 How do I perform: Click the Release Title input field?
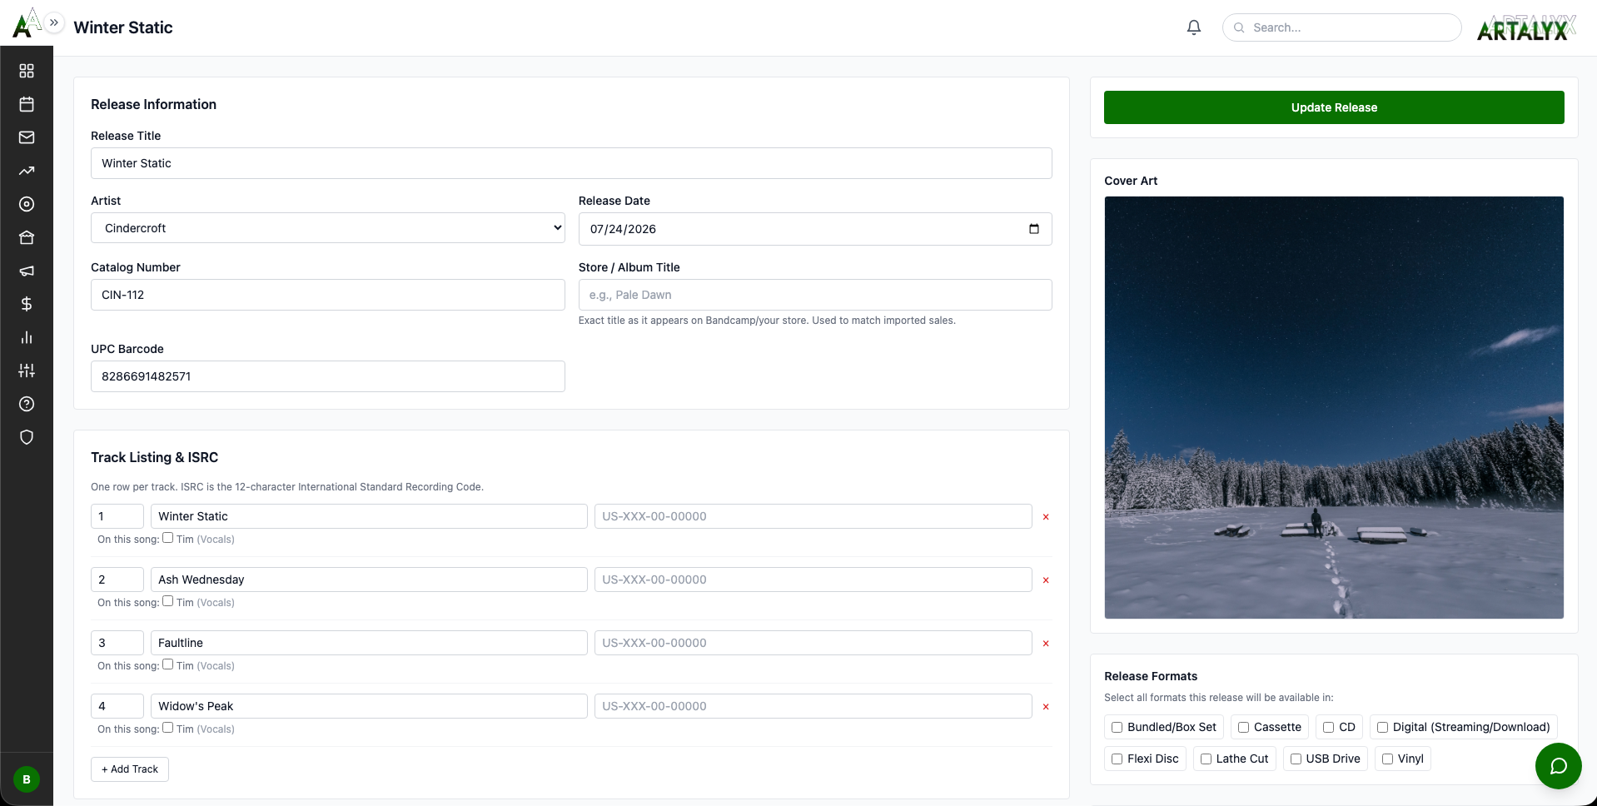[x=571, y=163]
